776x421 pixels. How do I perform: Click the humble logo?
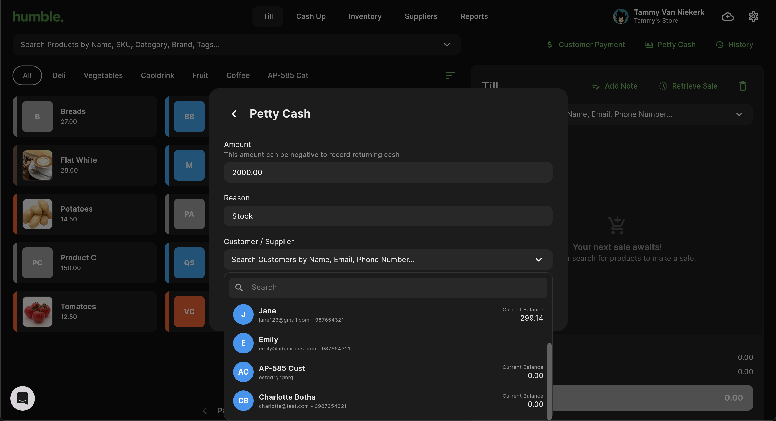tap(38, 17)
